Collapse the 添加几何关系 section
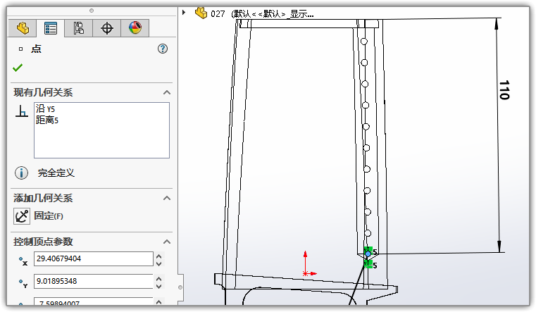Image resolution: width=536 pixels, height=312 pixels. tap(167, 198)
